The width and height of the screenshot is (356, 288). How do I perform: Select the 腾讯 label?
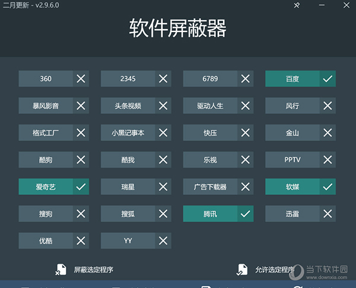click(210, 213)
